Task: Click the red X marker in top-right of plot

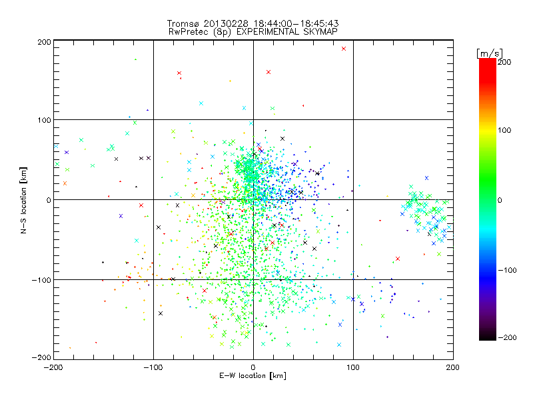Action: (x=344, y=49)
